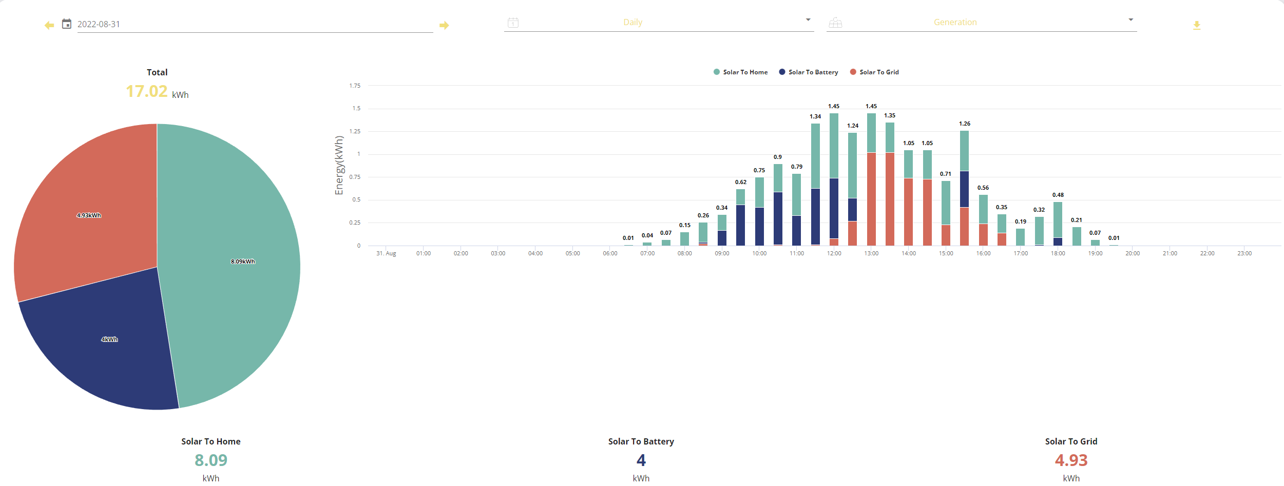Toggle Solar To Grid legend series
The height and width of the screenshot is (486, 1284).
874,72
